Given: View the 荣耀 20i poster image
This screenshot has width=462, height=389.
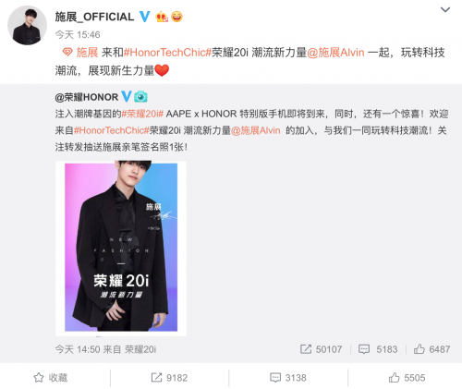Looking at the screenshot, I should click(x=121, y=248).
